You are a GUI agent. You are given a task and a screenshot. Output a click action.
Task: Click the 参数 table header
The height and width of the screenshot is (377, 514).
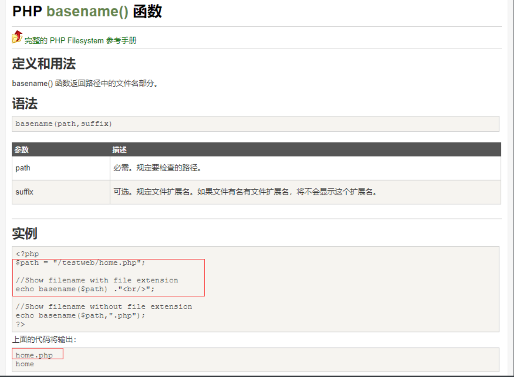(22, 150)
